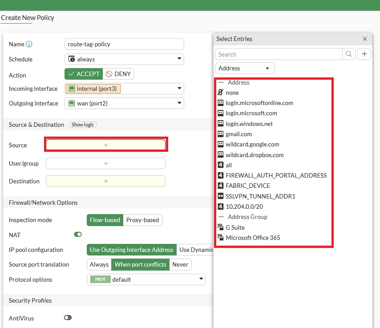The image size is (380, 328).
Task: Set source port translation to Always
Action: pos(99,264)
